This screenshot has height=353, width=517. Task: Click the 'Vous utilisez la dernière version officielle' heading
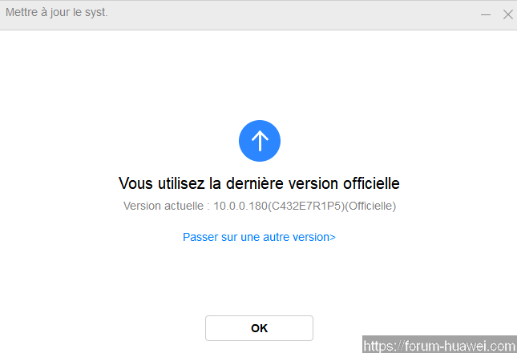tap(259, 183)
